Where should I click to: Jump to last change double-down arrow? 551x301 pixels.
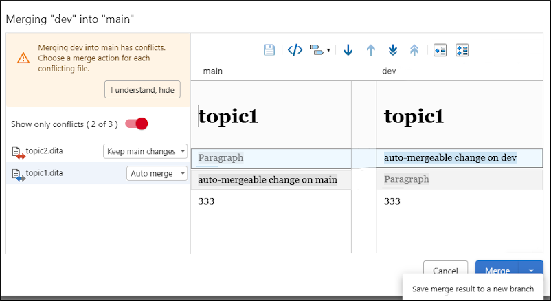tap(392, 50)
